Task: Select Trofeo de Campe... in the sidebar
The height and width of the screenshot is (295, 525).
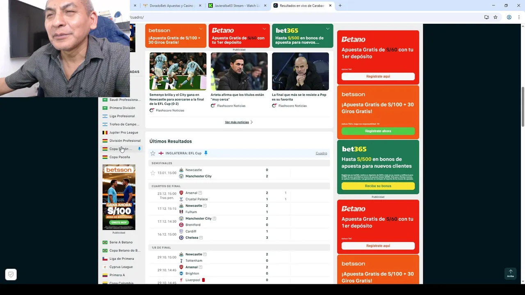Action: (x=124, y=124)
